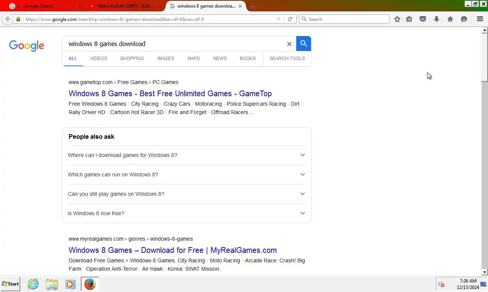The image size is (488, 292).
Task: Open the Firefox Hello chat smiley icon
Action: pyautogui.click(x=464, y=19)
